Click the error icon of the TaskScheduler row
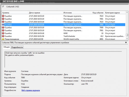 [x=3, y=36]
